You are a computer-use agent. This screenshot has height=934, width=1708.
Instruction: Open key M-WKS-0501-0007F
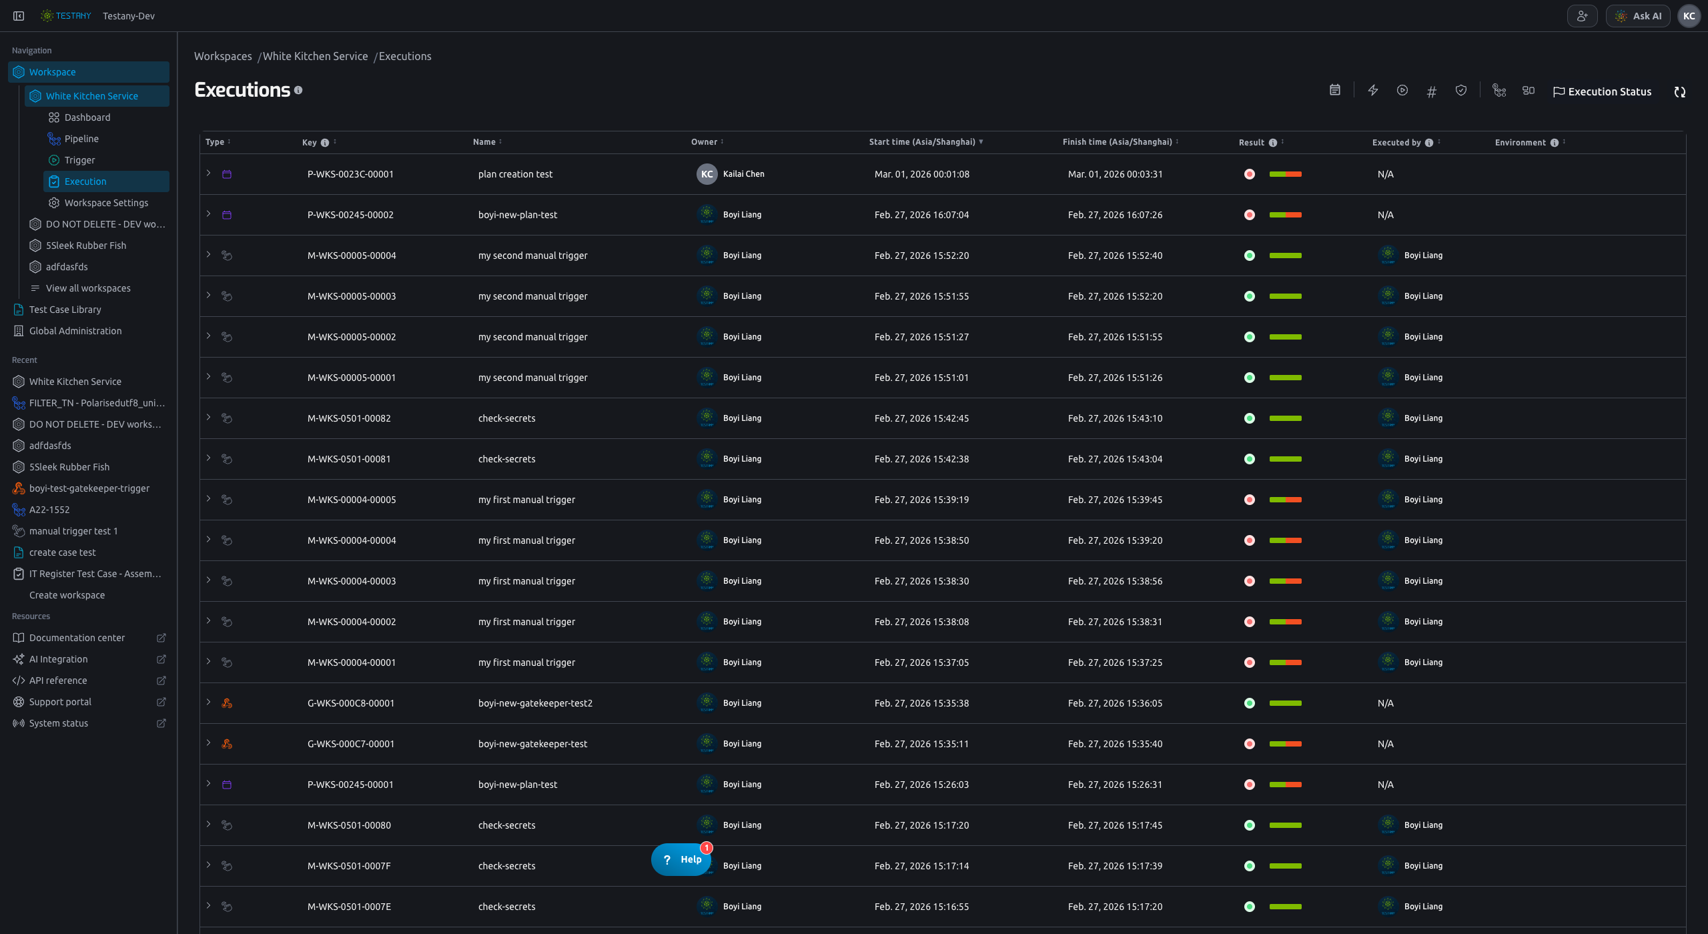click(349, 866)
